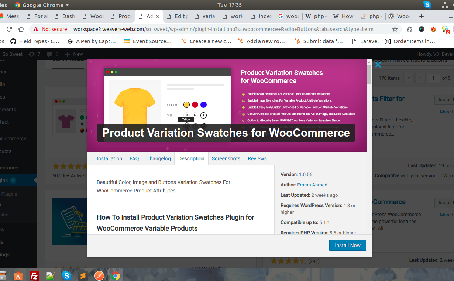The height and width of the screenshot is (281, 454).
Task: Open author link Emran Ahmed
Action: 312,185
